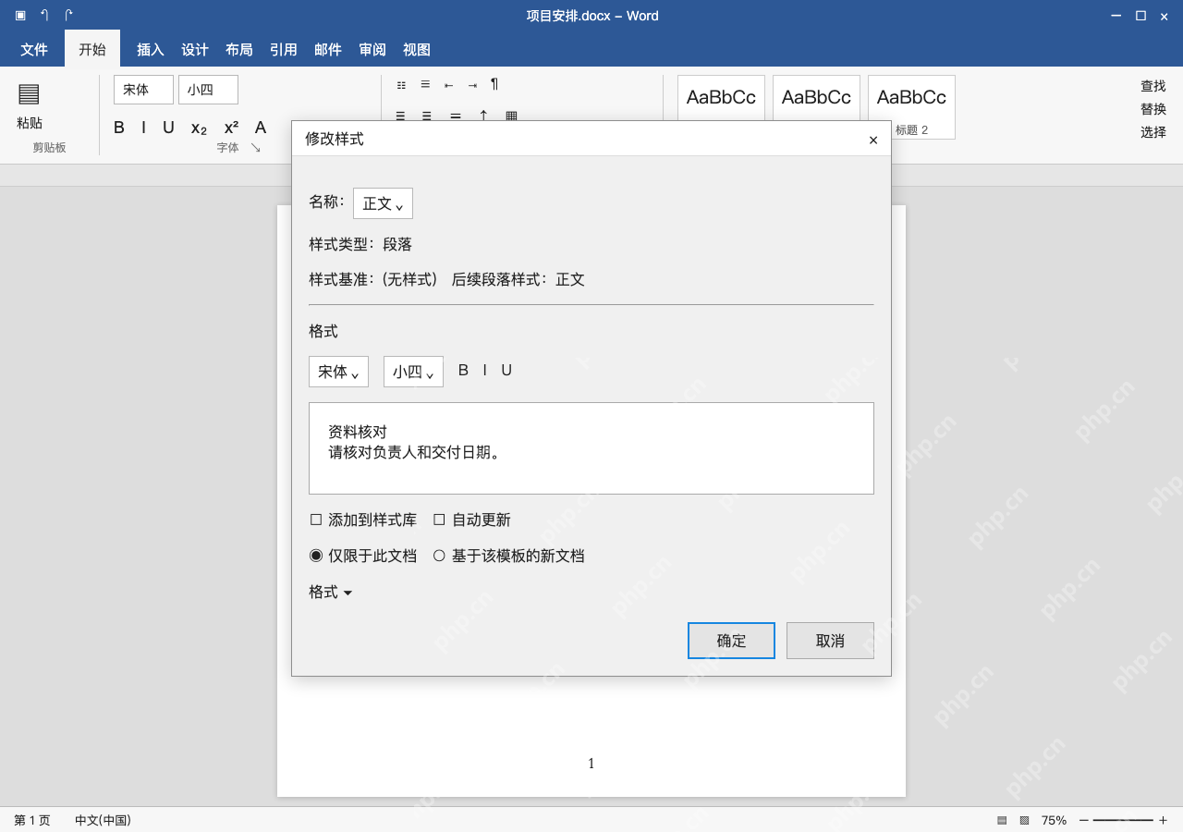Click 查找 in the ribbon
This screenshot has width=1183, height=832.
[x=1153, y=86]
